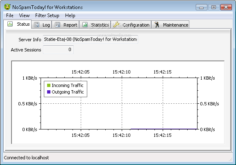Click the Configuration tab wrench icon
This screenshot has width=236, height=165.
(x=116, y=25)
